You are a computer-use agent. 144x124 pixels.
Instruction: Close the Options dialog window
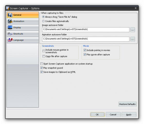136,8
